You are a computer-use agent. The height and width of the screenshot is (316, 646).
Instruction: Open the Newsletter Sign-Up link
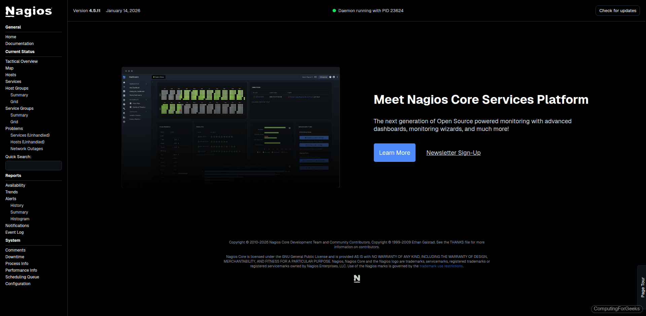[453, 152]
